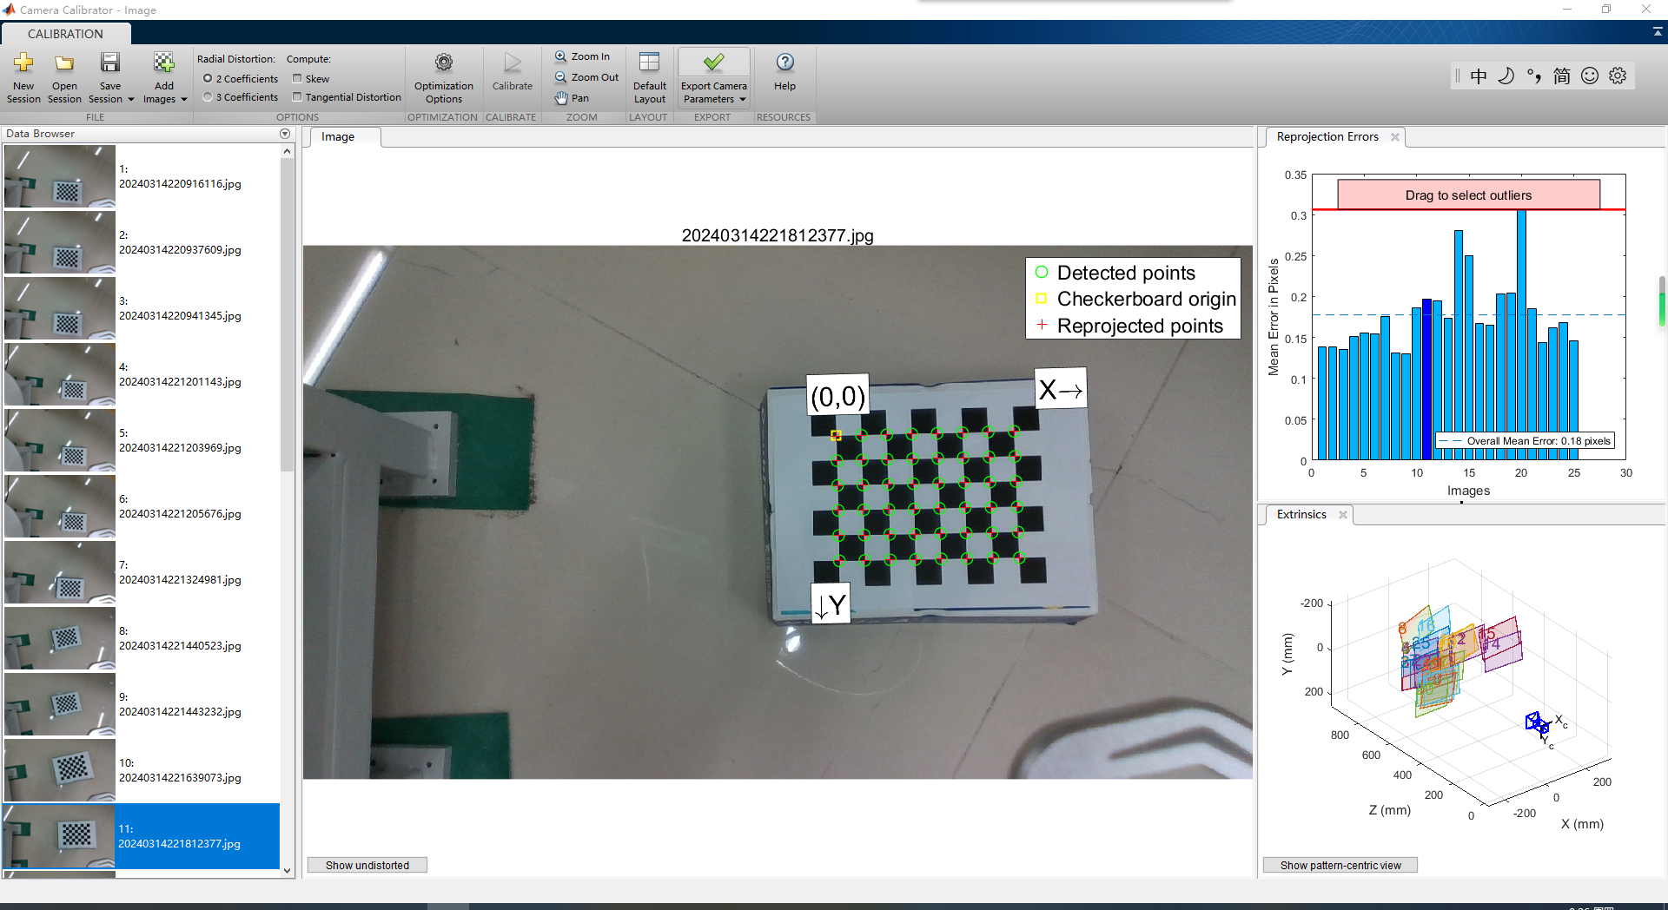Switch to the Reprojection Errors tab
The height and width of the screenshot is (910, 1668).
[x=1327, y=137]
